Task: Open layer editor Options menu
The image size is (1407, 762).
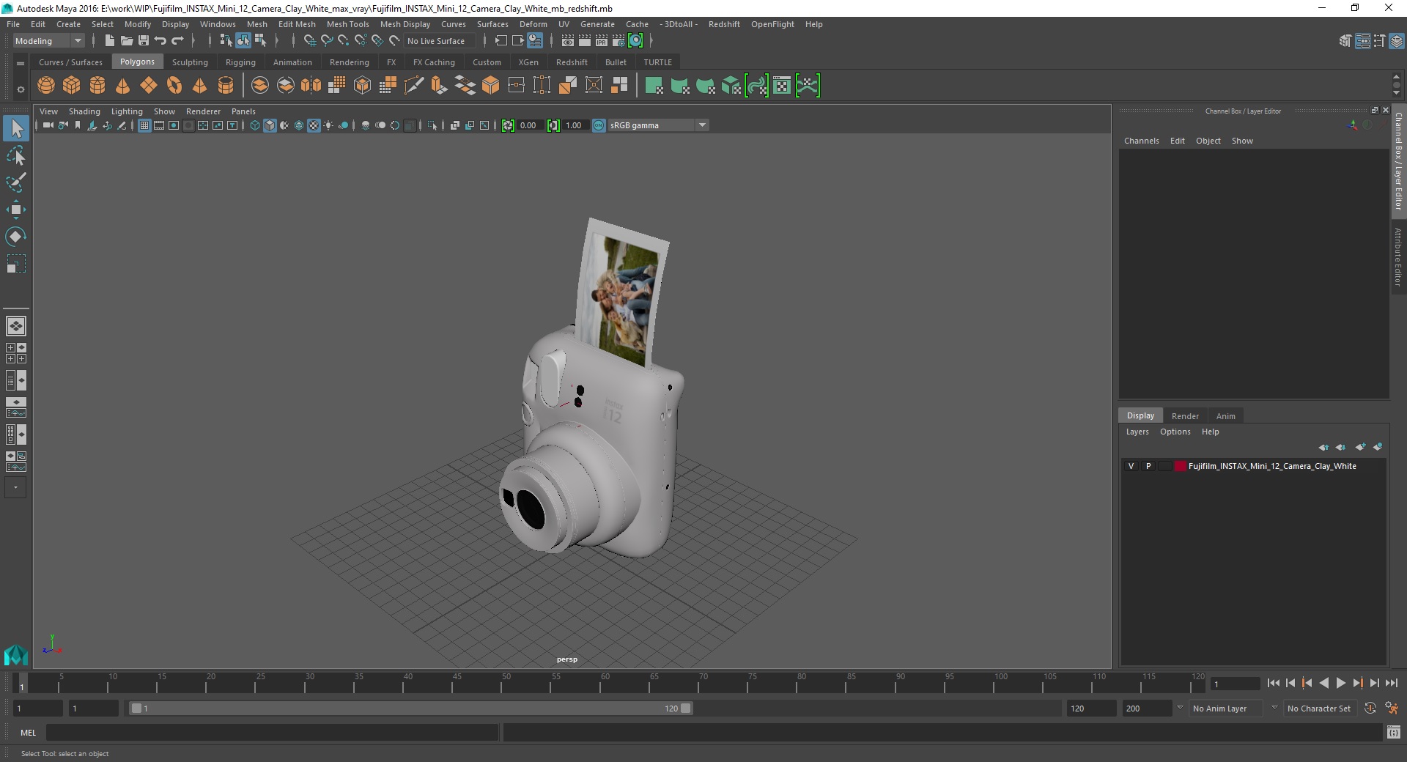Action: pyautogui.click(x=1175, y=432)
